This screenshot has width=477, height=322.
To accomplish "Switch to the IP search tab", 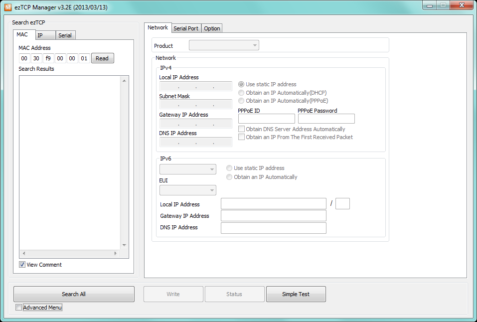I will coord(46,35).
